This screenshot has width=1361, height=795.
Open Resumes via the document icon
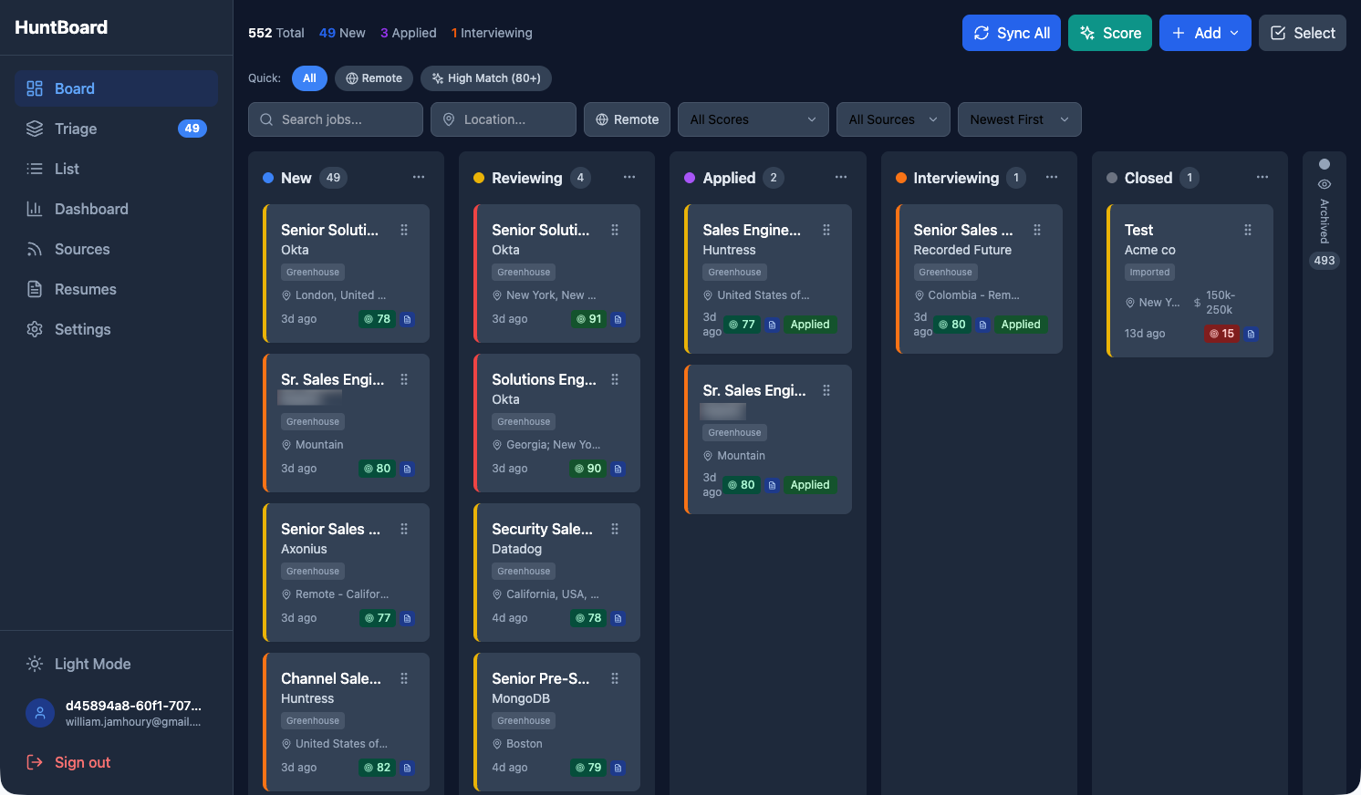[x=35, y=289]
